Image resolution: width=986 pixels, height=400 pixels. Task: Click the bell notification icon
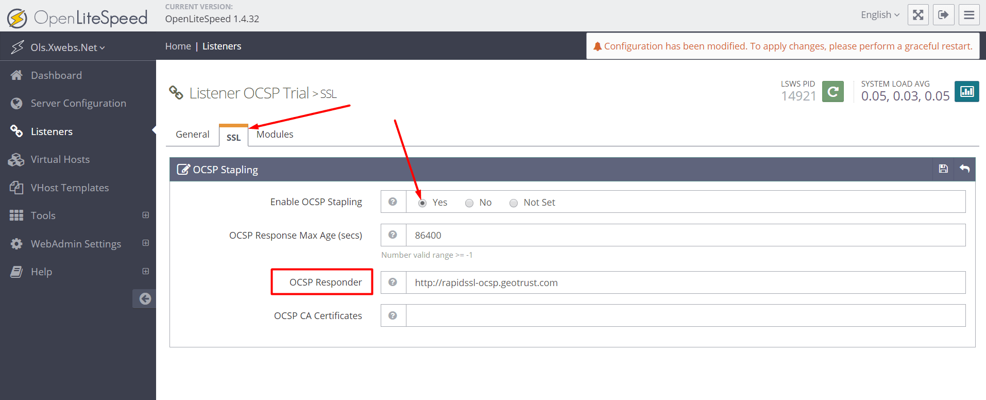click(x=598, y=46)
